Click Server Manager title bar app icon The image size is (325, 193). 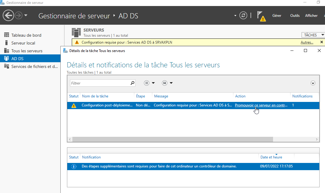click(x=2, y=3)
